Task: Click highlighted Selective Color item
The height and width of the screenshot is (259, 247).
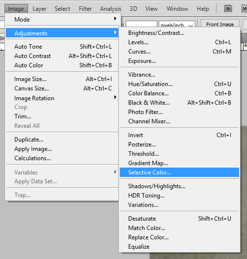Action: pyautogui.click(x=179, y=173)
